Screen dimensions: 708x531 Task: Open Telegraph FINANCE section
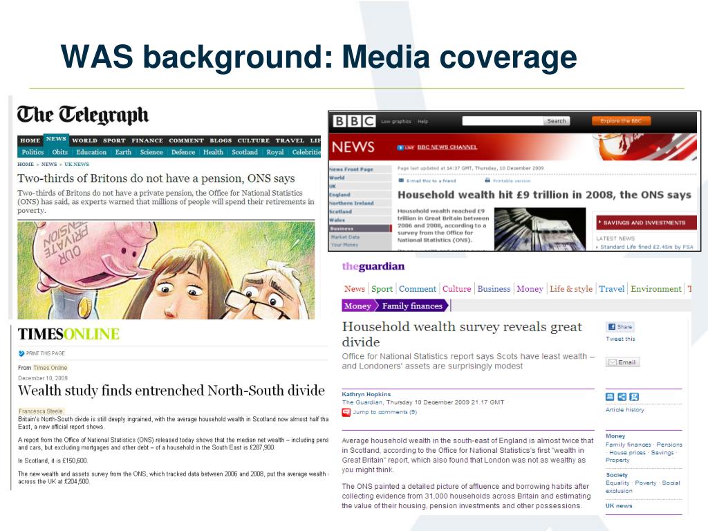[x=147, y=140]
